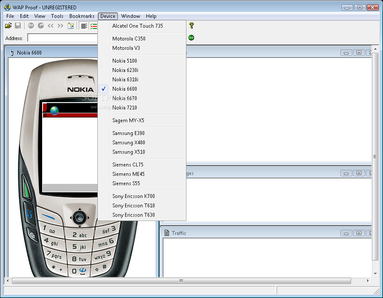Select Sony Ericsson T630 device

tap(142, 215)
